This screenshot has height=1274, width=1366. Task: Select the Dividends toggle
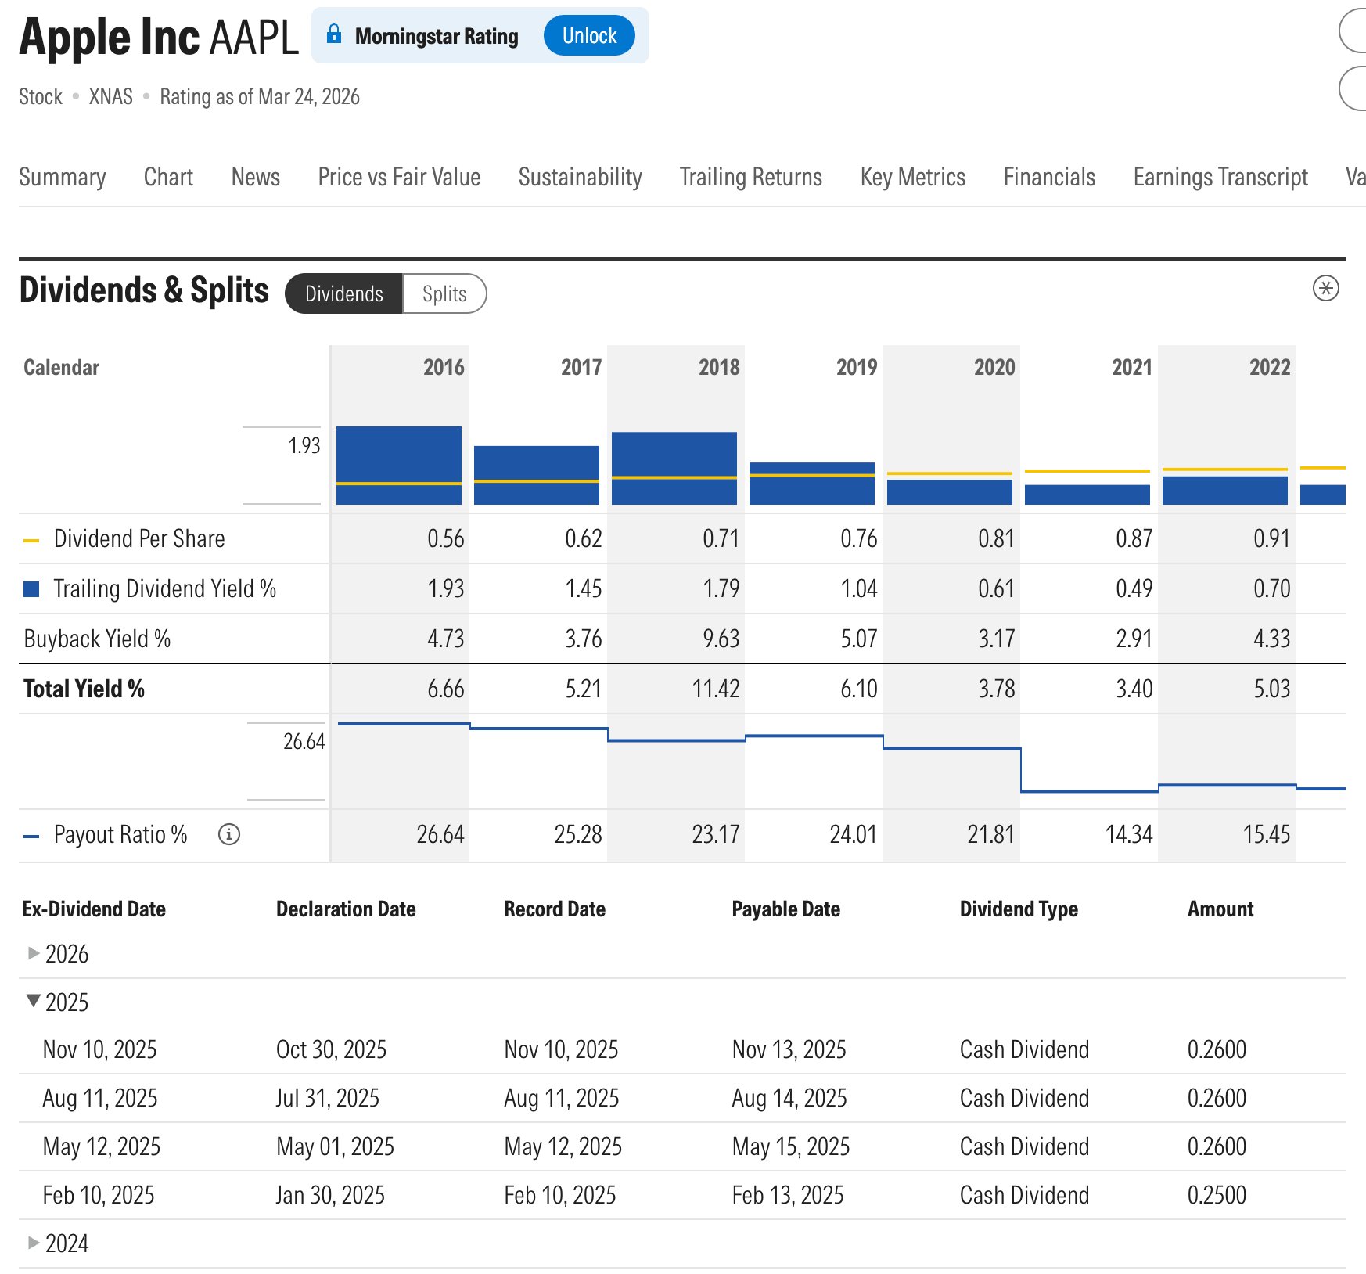tap(344, 293)
